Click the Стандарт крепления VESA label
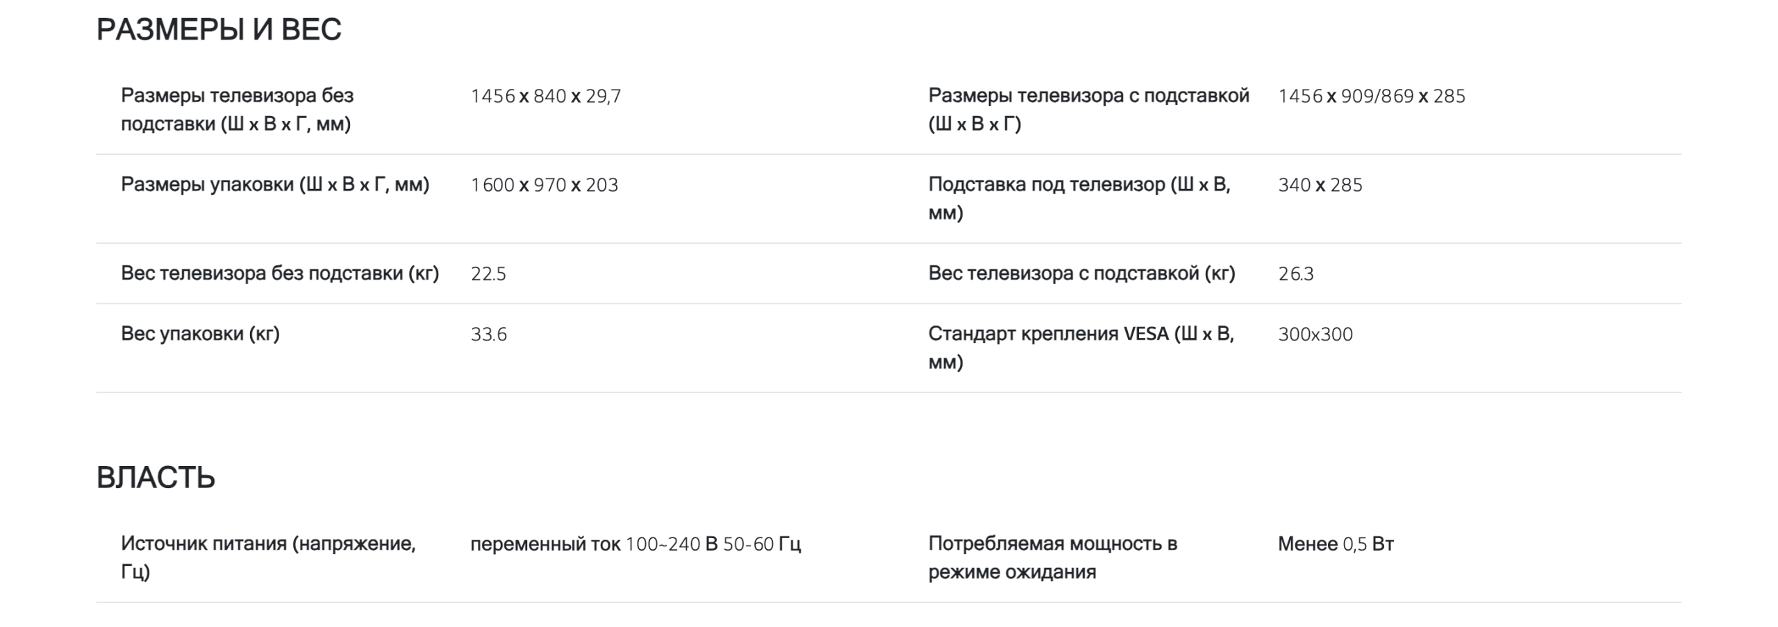 coord(1081,348)
